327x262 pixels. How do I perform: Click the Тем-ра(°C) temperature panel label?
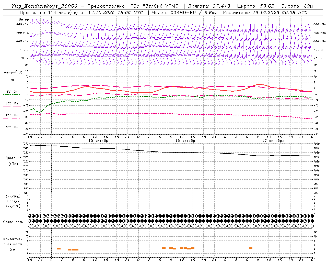click(x=12, y=72)
